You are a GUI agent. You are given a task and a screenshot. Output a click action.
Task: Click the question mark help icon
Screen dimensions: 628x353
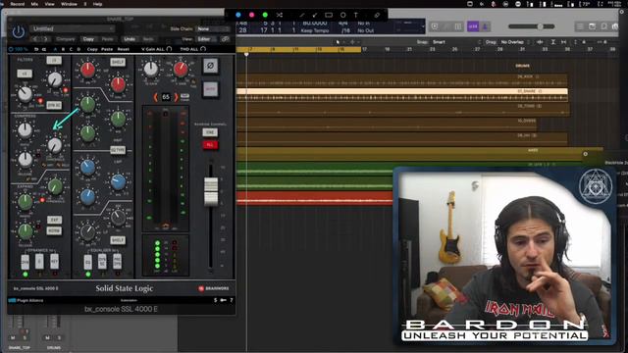(x=232, y=300)
